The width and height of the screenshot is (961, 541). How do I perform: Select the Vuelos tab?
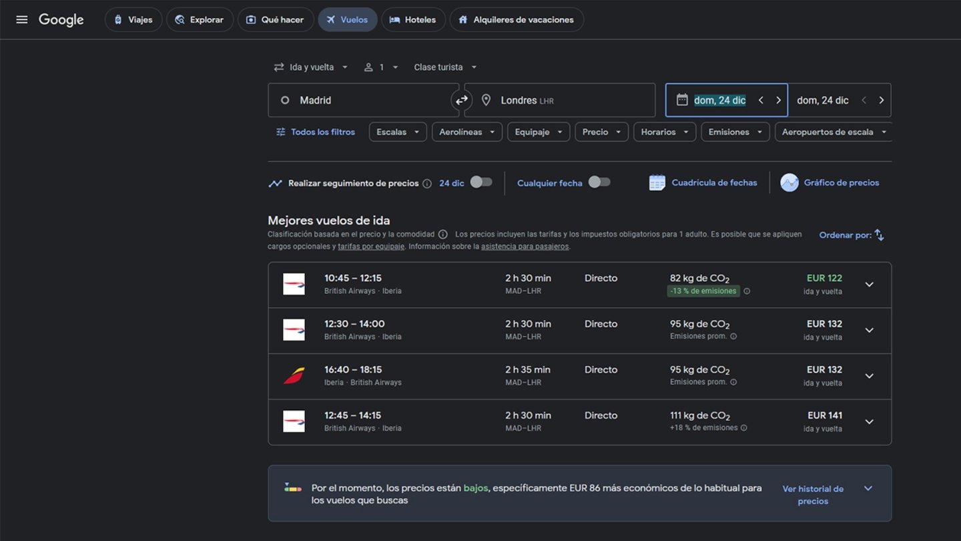click(x=347, y=19)
